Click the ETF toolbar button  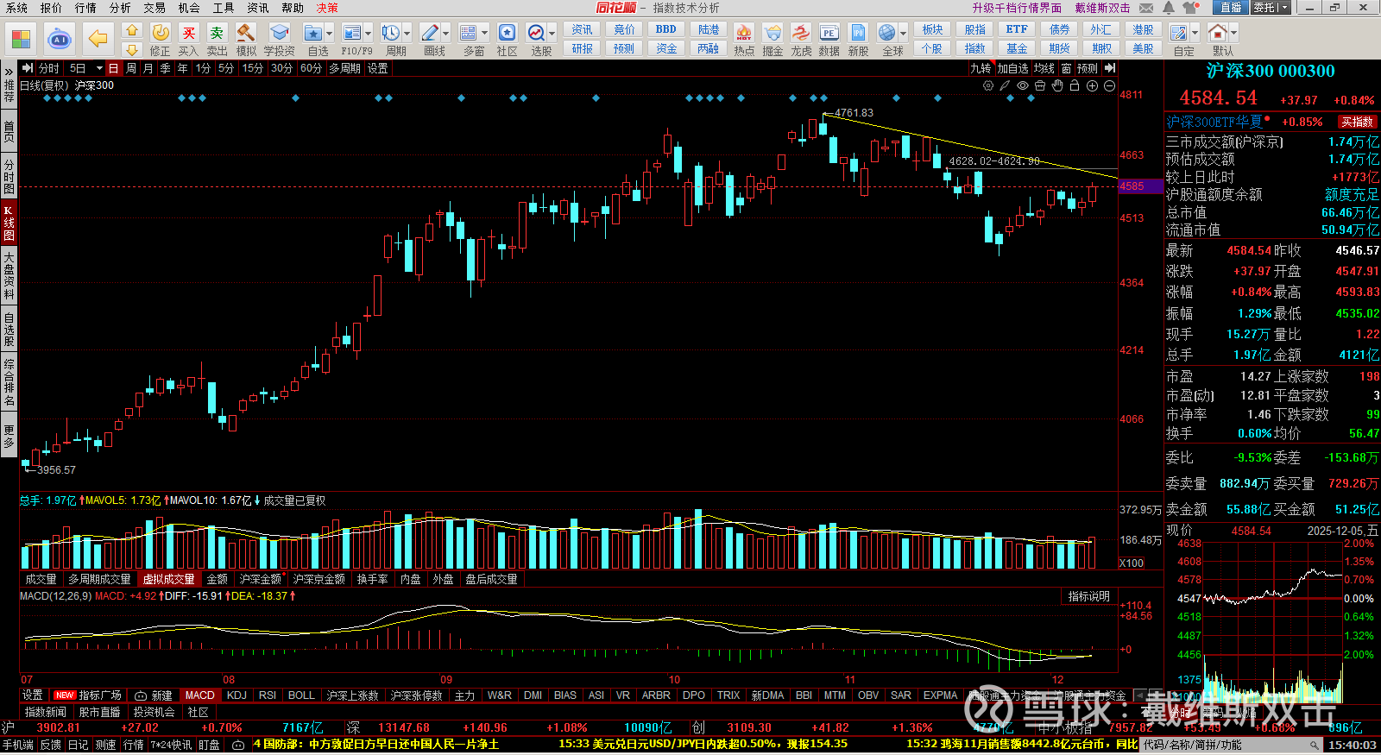pyautogui.click(x=1017, y=29)
